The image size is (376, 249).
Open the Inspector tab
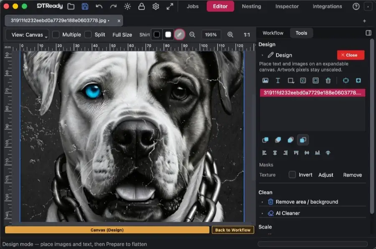pyautogui.click(x=287, y=6)
